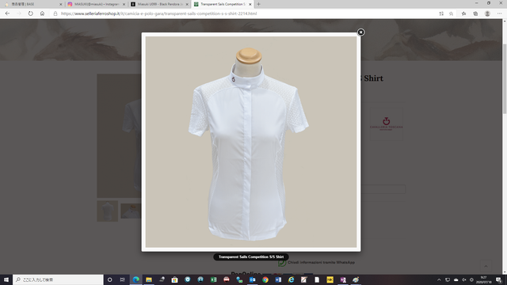
Task: Click the Windows taskbar search box
Action: click(58, 279)
